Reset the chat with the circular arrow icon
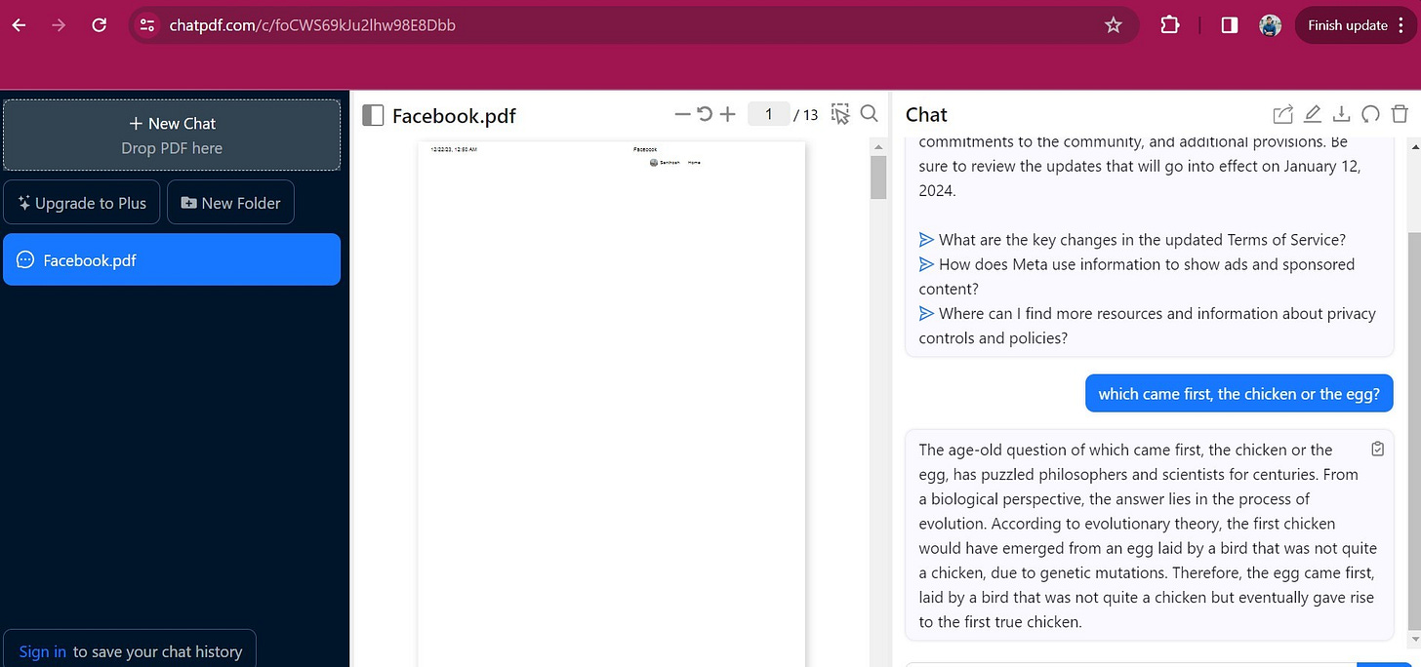Screen dimensions: 1421x667 click(1370, 114)
